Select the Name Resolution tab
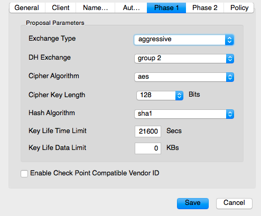Screen dimensions: 261x216 pyautogui.click(x=95, y=8)
